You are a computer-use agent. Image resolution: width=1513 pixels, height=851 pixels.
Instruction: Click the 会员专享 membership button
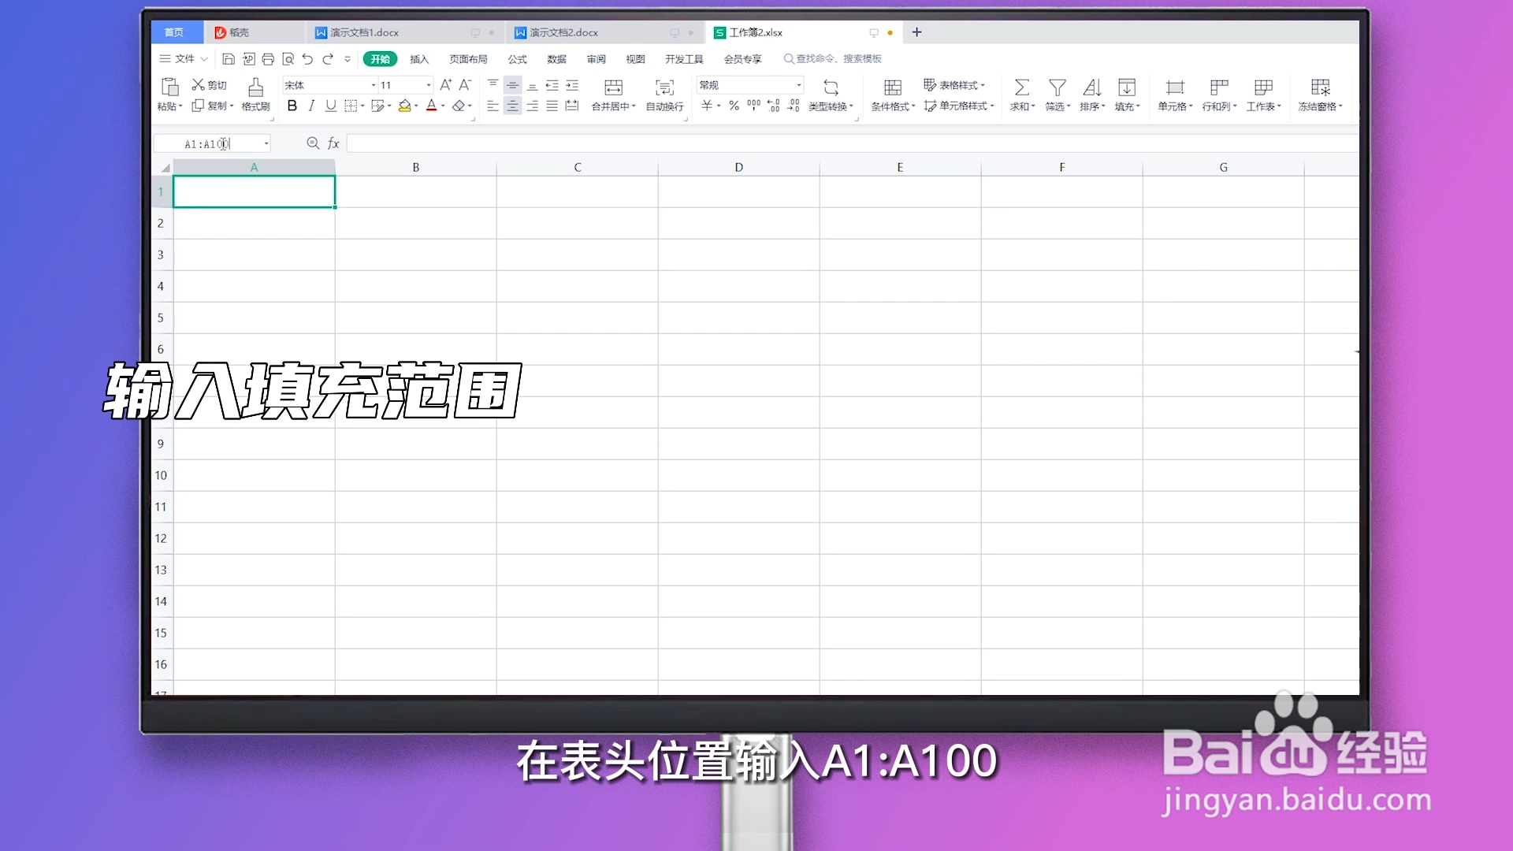[742, 58]
